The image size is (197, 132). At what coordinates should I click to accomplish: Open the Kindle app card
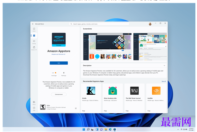coord(91,98)
